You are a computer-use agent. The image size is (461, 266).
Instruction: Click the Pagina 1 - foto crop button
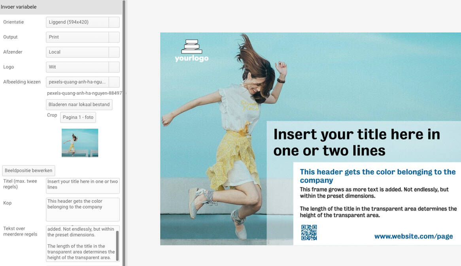click(x=78, y=117)
